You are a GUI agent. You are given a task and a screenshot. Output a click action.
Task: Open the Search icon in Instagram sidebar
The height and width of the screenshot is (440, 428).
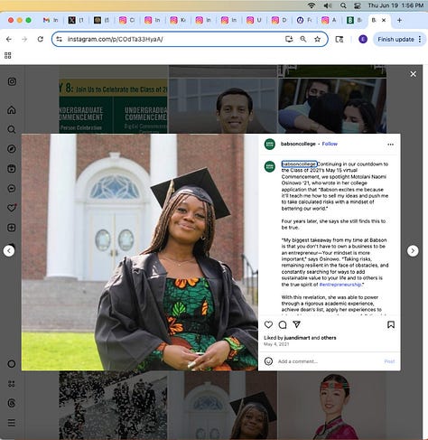[x=12, y=129]
